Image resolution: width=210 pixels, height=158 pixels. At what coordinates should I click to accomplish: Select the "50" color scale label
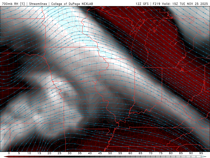(110, 153)
